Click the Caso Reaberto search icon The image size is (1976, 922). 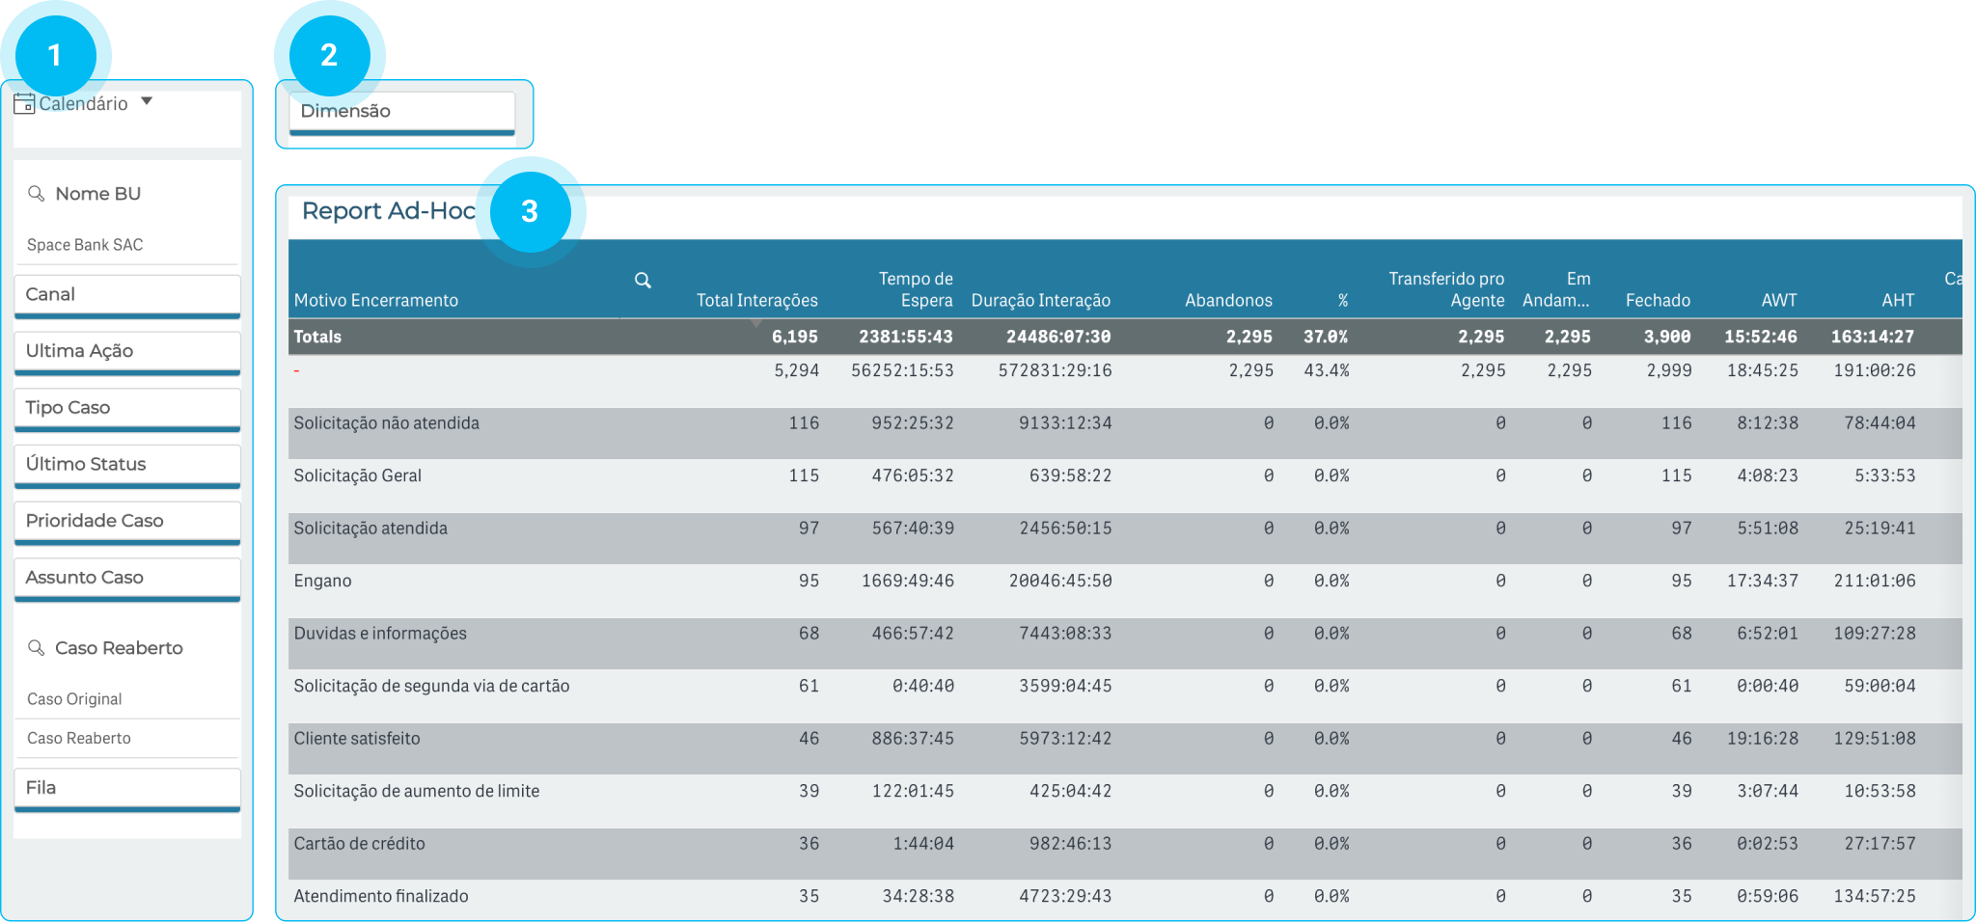coord(37,648)
